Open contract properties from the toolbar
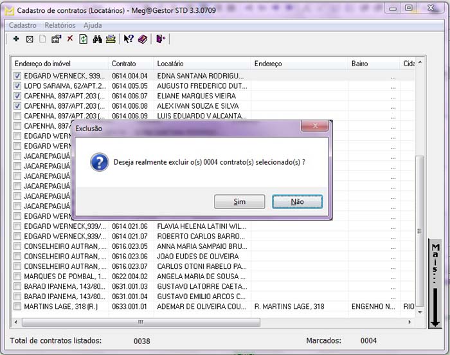This screenshot has width=450, height=355. (56, 39)
